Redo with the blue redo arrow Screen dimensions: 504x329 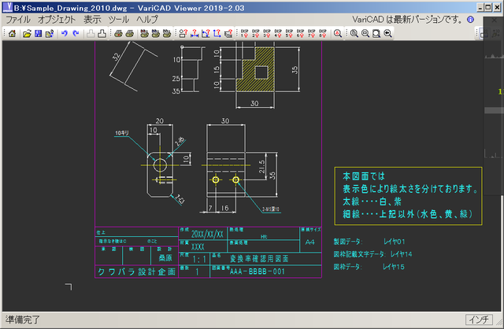click(76, 33)
